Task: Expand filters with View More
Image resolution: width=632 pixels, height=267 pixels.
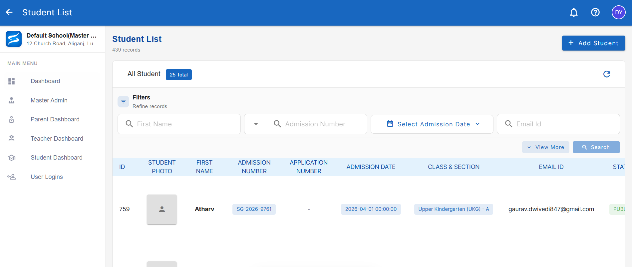Action: [x=545, y=147]
